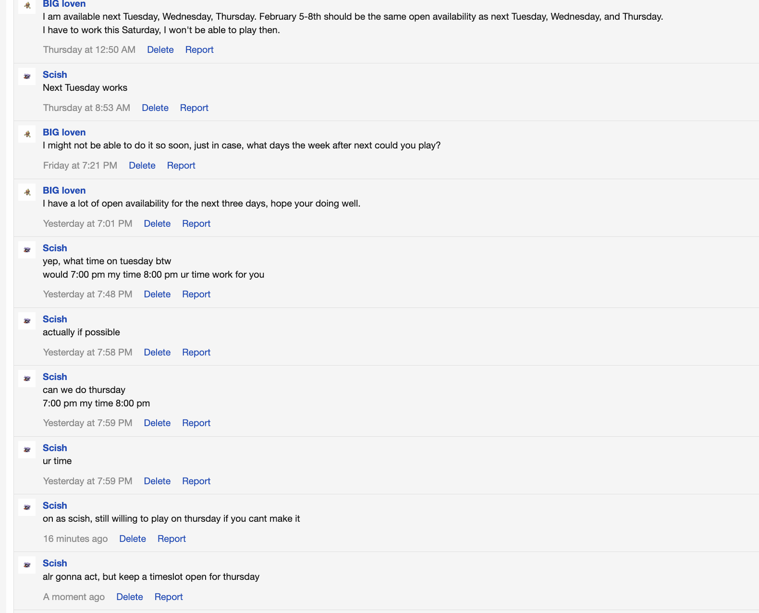Delete the message posted 16 minutes ago

[133, 539]
